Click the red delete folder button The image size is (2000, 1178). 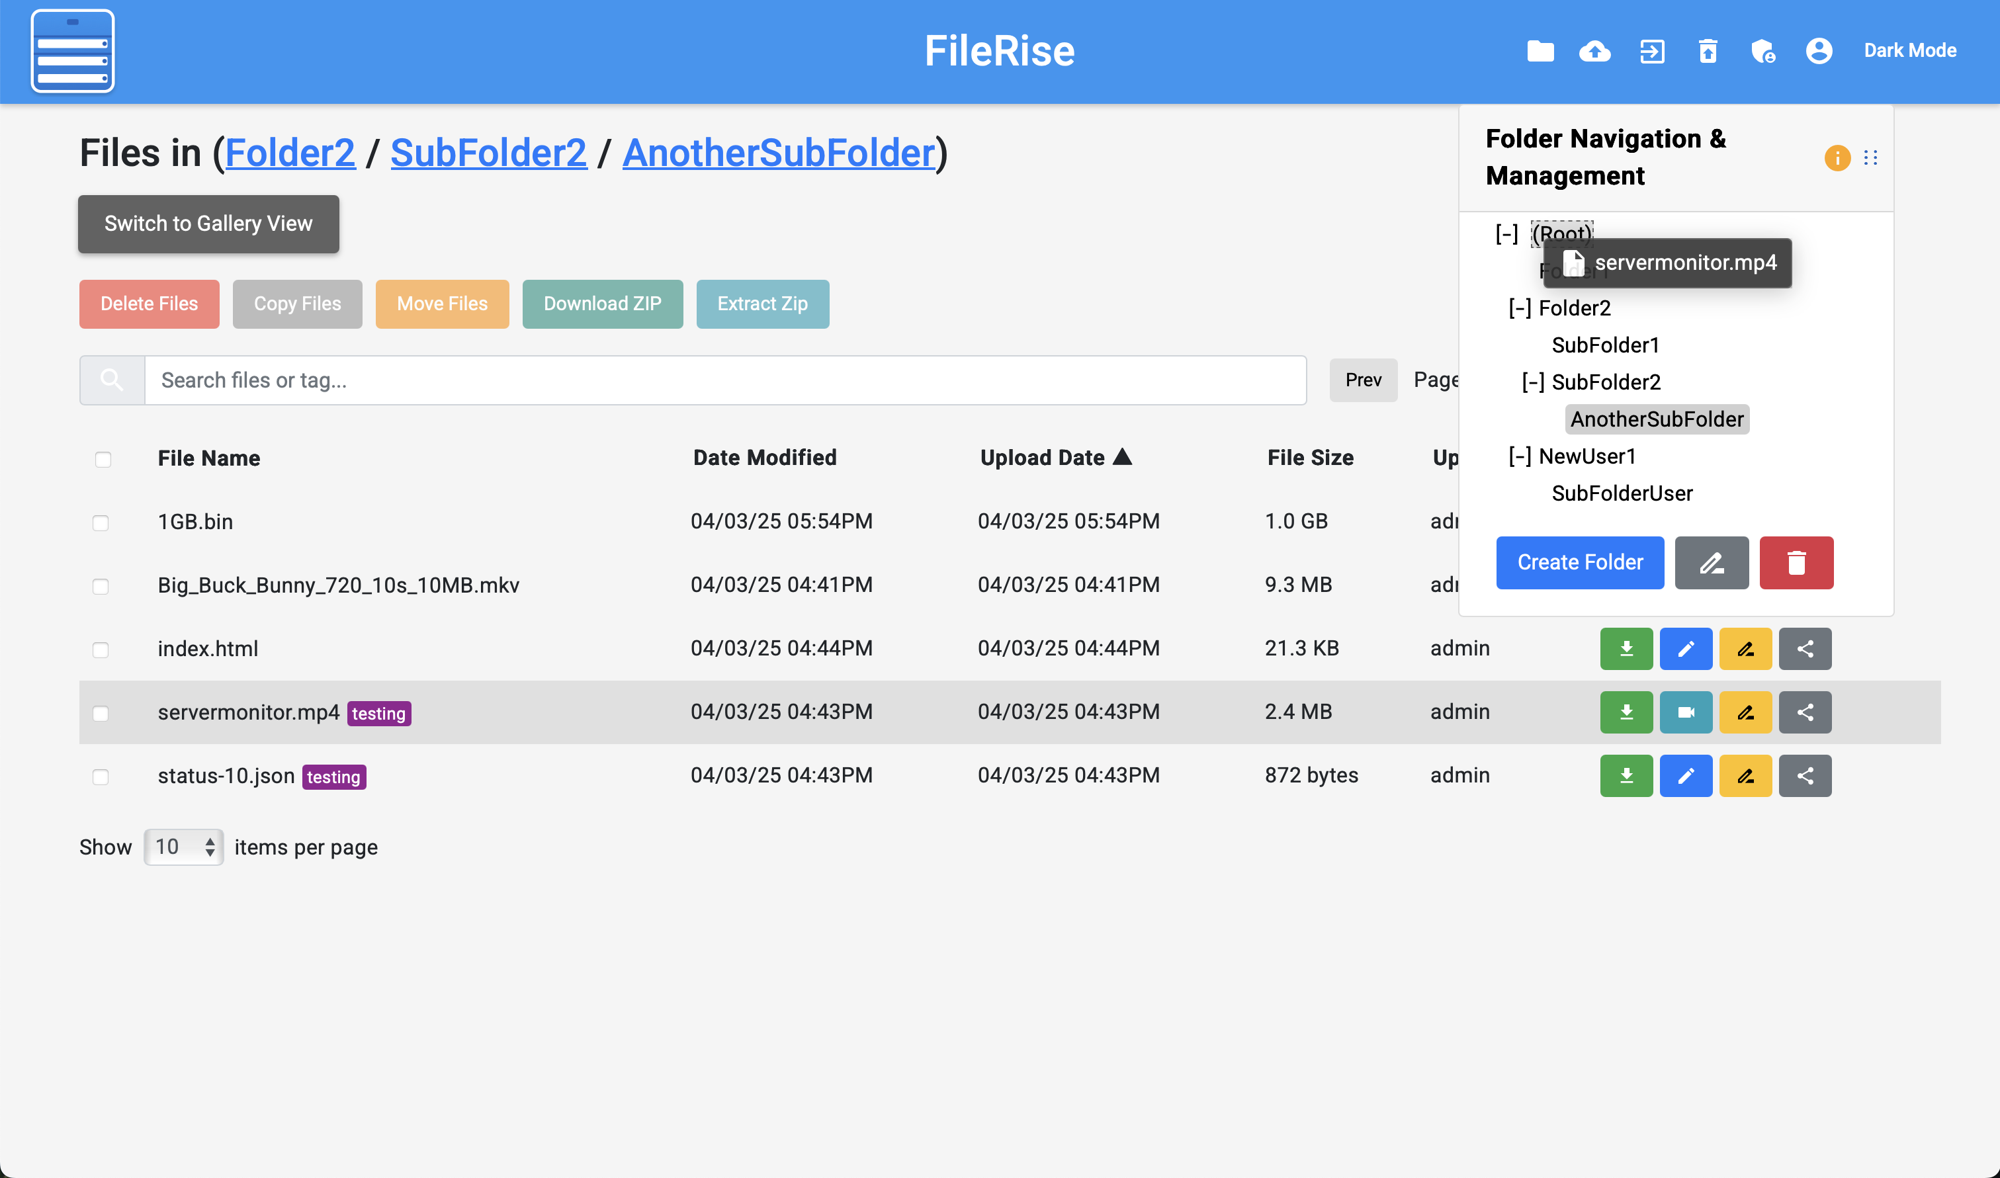(x=1796, y=563)
